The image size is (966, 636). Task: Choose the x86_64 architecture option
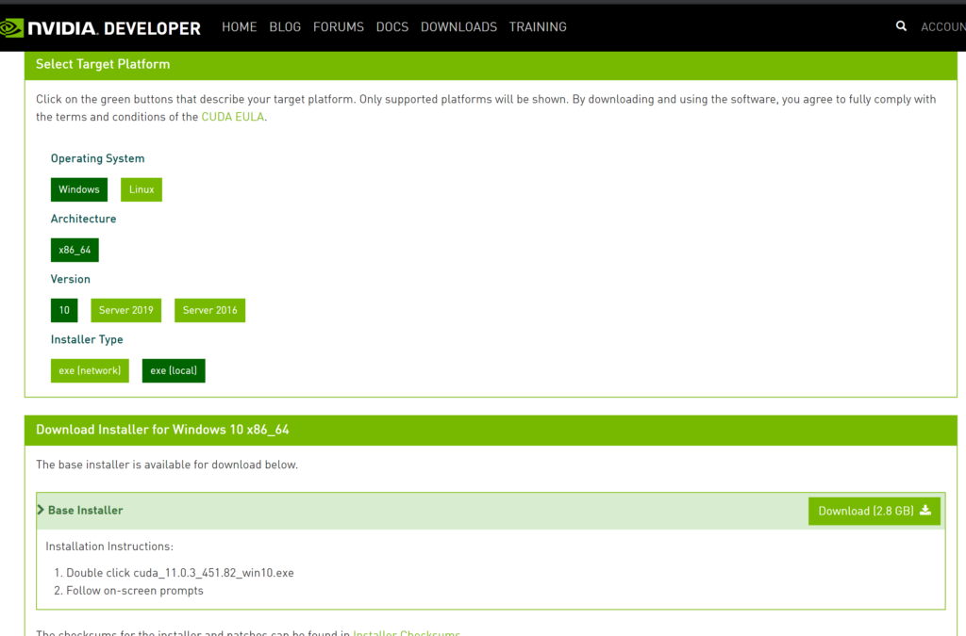(74, 250)
